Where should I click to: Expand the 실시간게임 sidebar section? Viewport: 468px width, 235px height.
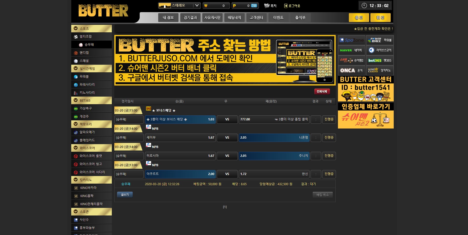coord(92,69)
